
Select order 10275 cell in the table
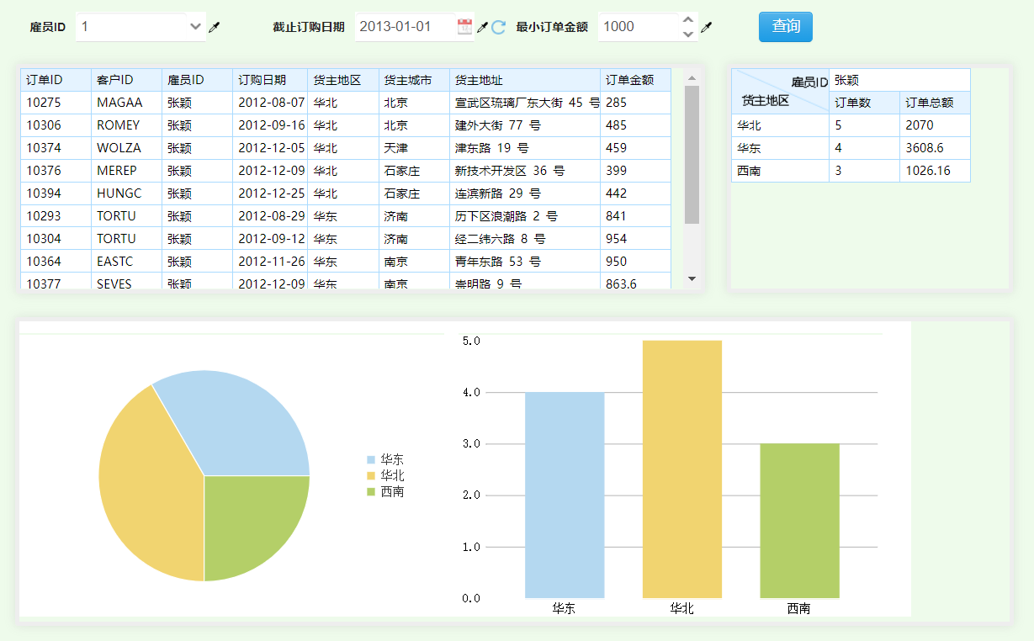pyautogui.click(x=55, y=103)
